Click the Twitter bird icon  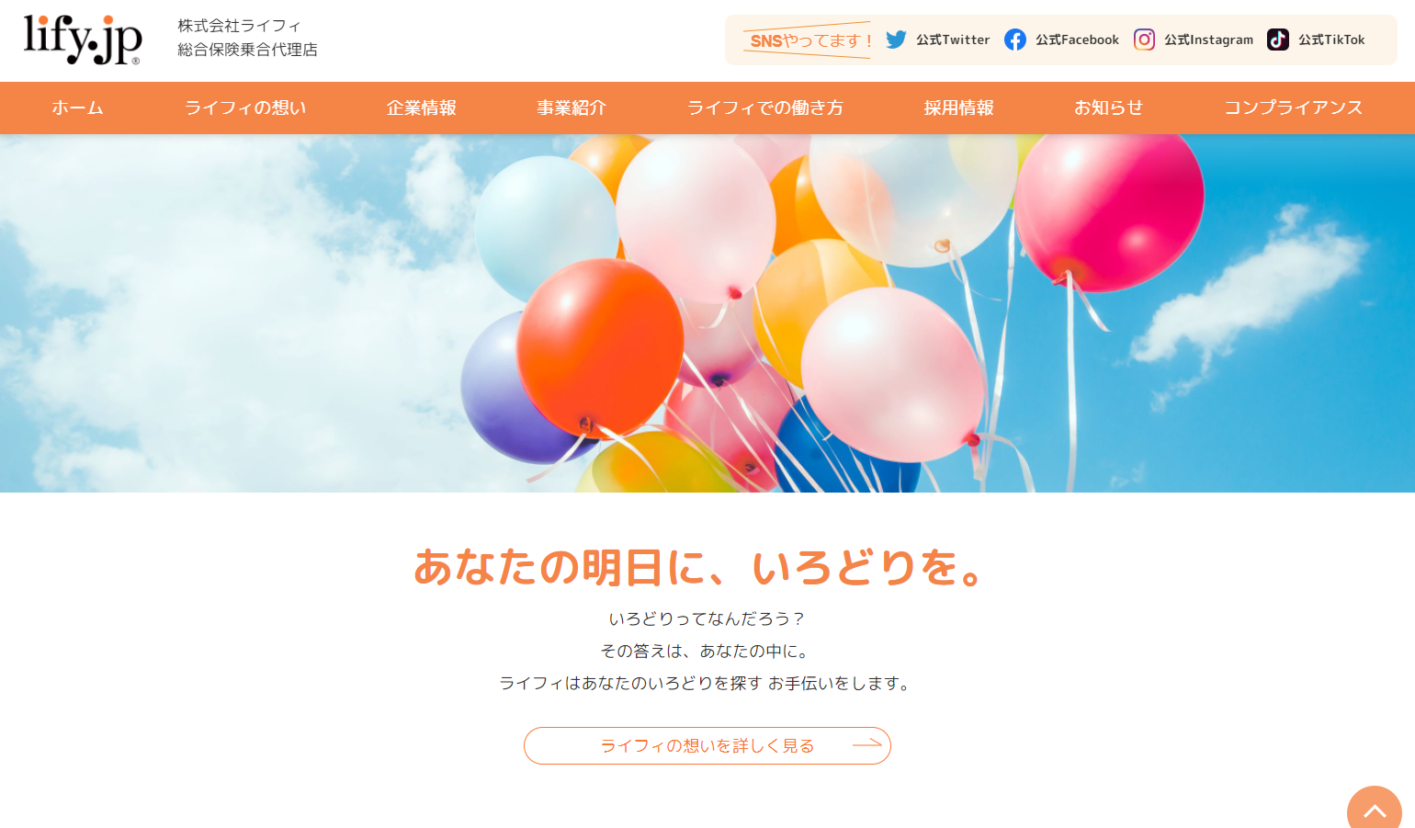[x=896, y=40]
